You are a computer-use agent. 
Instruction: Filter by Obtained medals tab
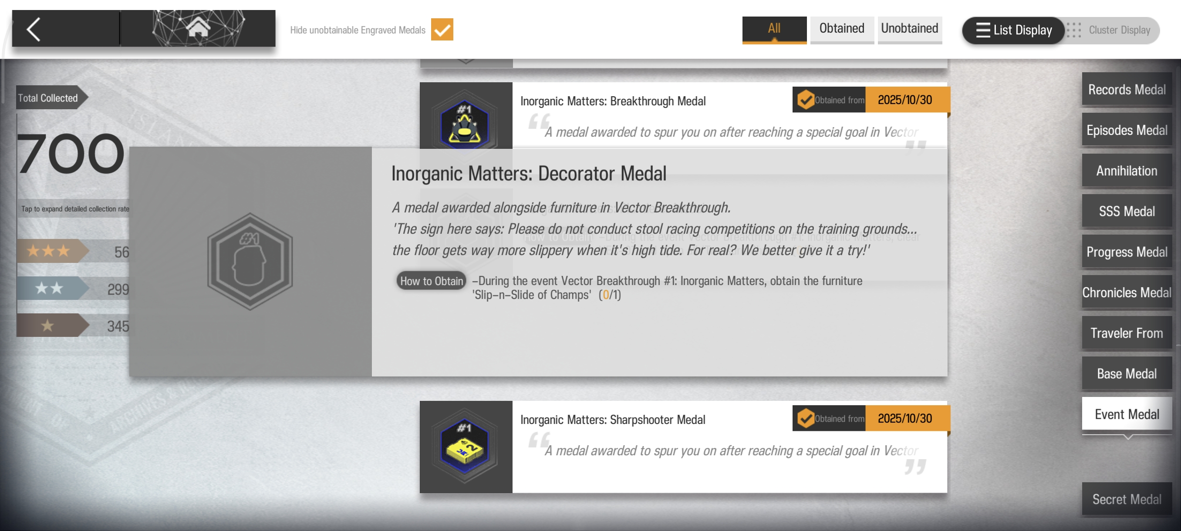click(841, 29)
